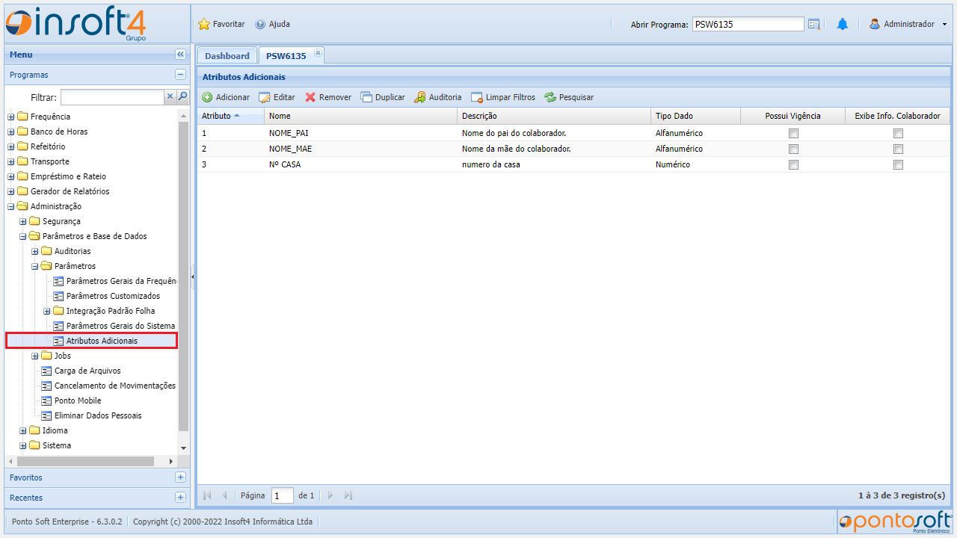Image resolution: width=957 pixels, height=538 pixels.
Task: Expand the Frequência folder in tree
Action: pos(11,117)
